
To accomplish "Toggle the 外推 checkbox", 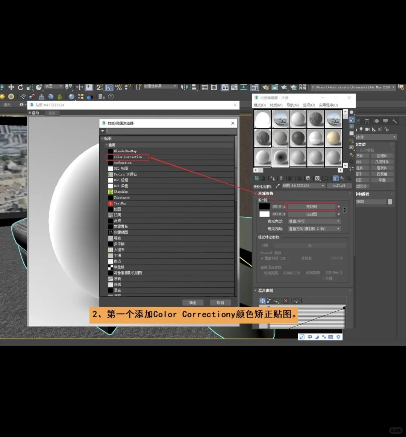I will [323, 278].
